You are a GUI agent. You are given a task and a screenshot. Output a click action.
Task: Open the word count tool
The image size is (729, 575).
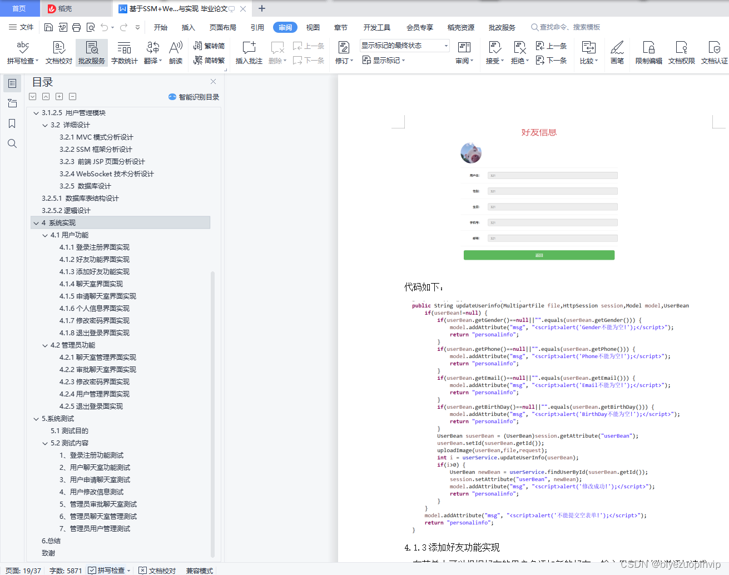[124, 52]
